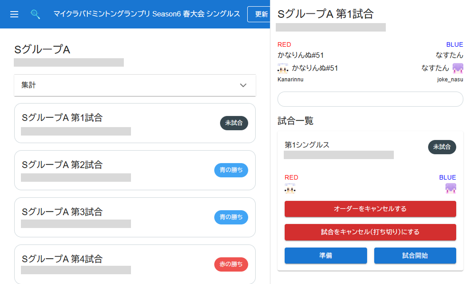The width and height of the screenshot is (470, 284).
Task: Click 試合をキャンセル(打ち切り)にする button
Action: click(x=370, y=232)
